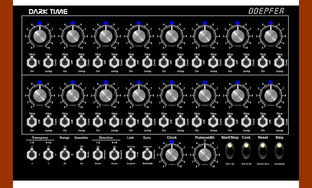Viewport: 312px width, 188px height.
Task: Toggle Skip switch of step 9, lower row
Action: [x=32, y=121]
